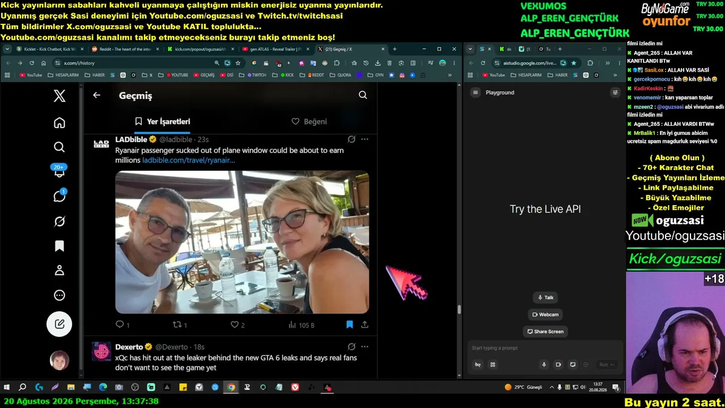This screenshot has height=408, width=725.
Task: View analytics of the LADbible post
Action: point(301,325)
